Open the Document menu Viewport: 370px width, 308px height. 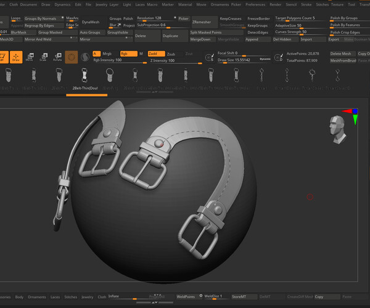point(28,4)
